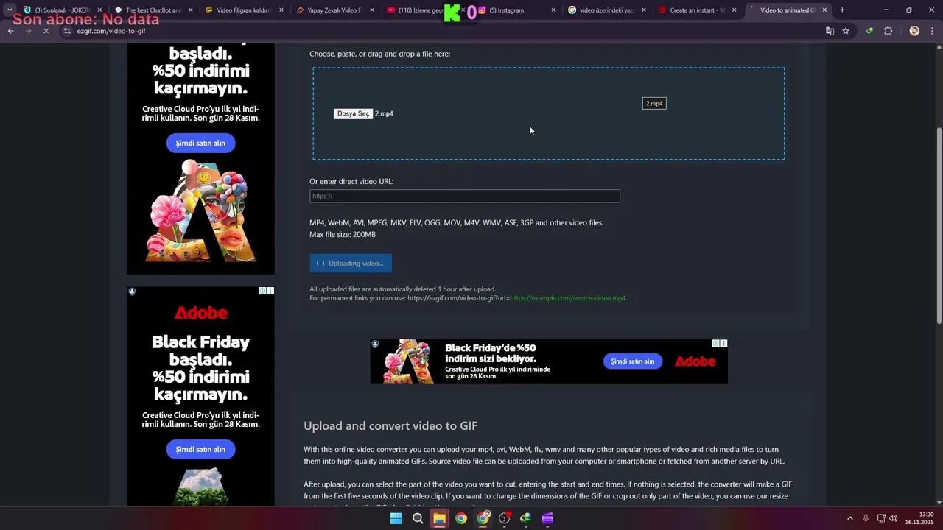943x530 pixels.
Task: Click the microphone tray icon
Action: click(866, 518)
